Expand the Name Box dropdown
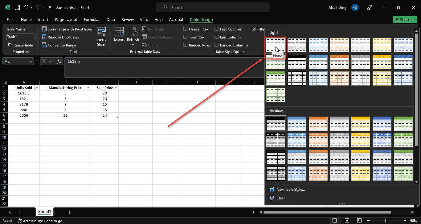Image resolution: width=421 pixels, height=224 pixels. (x=31, y=61)
